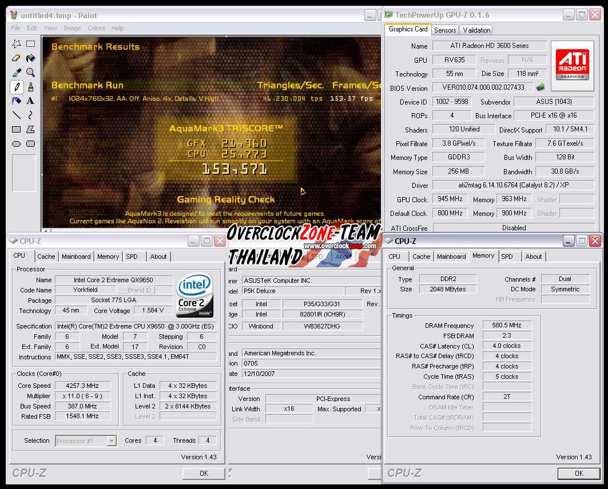The image size is (608, 489).
Task: Open the Help menu in Paint
Action: tap(117, 28)
